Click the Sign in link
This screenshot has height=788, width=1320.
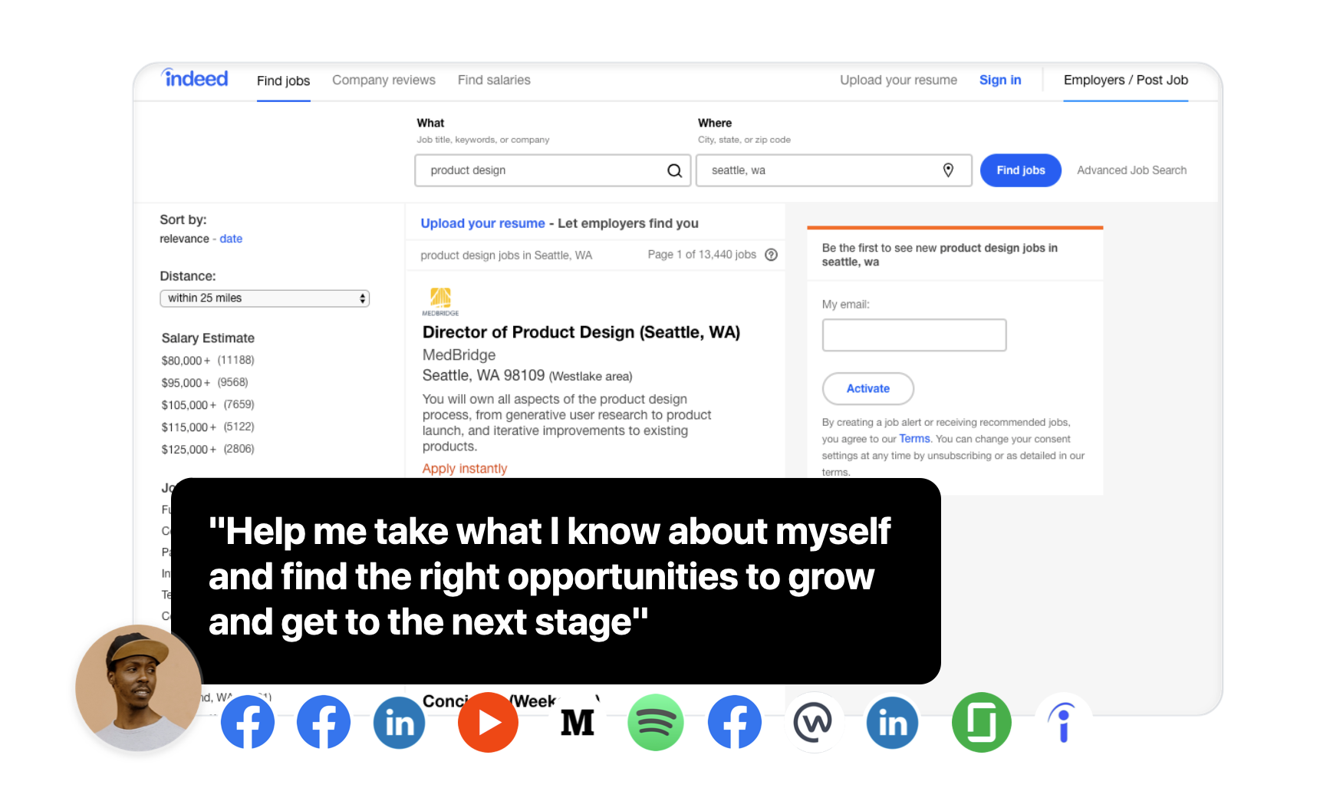click(999, 80)
